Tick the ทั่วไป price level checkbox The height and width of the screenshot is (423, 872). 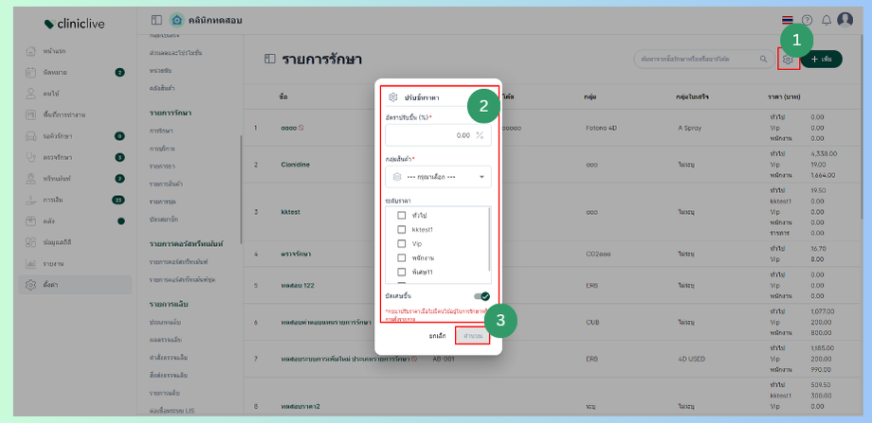(x=402, y=216)
